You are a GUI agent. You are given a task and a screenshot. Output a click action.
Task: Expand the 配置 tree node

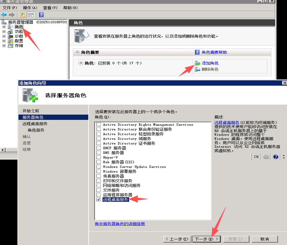pos(4,41)
